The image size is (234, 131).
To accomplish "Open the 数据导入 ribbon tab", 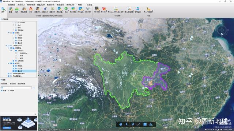I will (x=21, y=5).
